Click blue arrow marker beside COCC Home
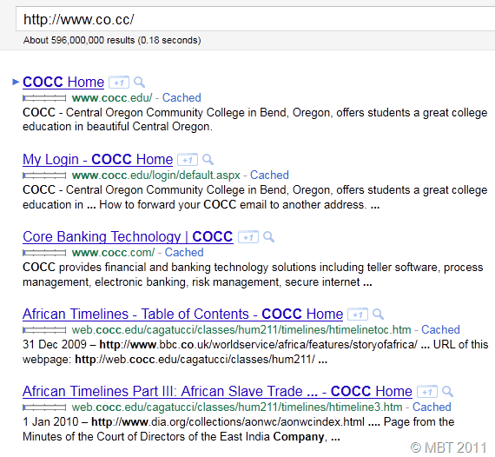The image size is (495, 457). (x=16, y=82)
